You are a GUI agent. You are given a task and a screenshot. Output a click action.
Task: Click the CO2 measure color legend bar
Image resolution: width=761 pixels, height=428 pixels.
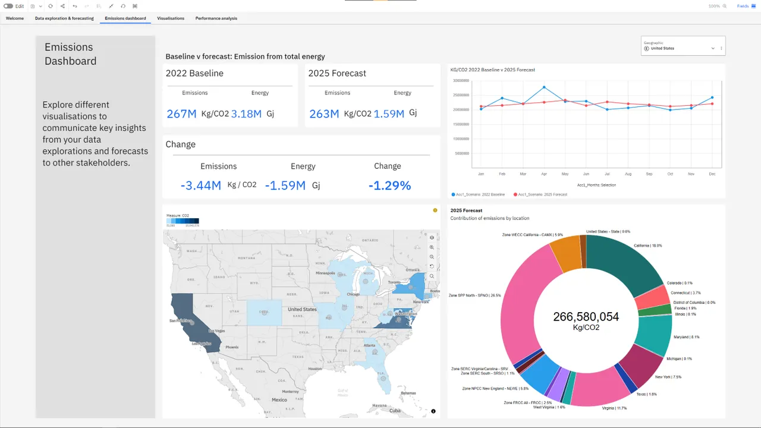click(x=183, y=221)
